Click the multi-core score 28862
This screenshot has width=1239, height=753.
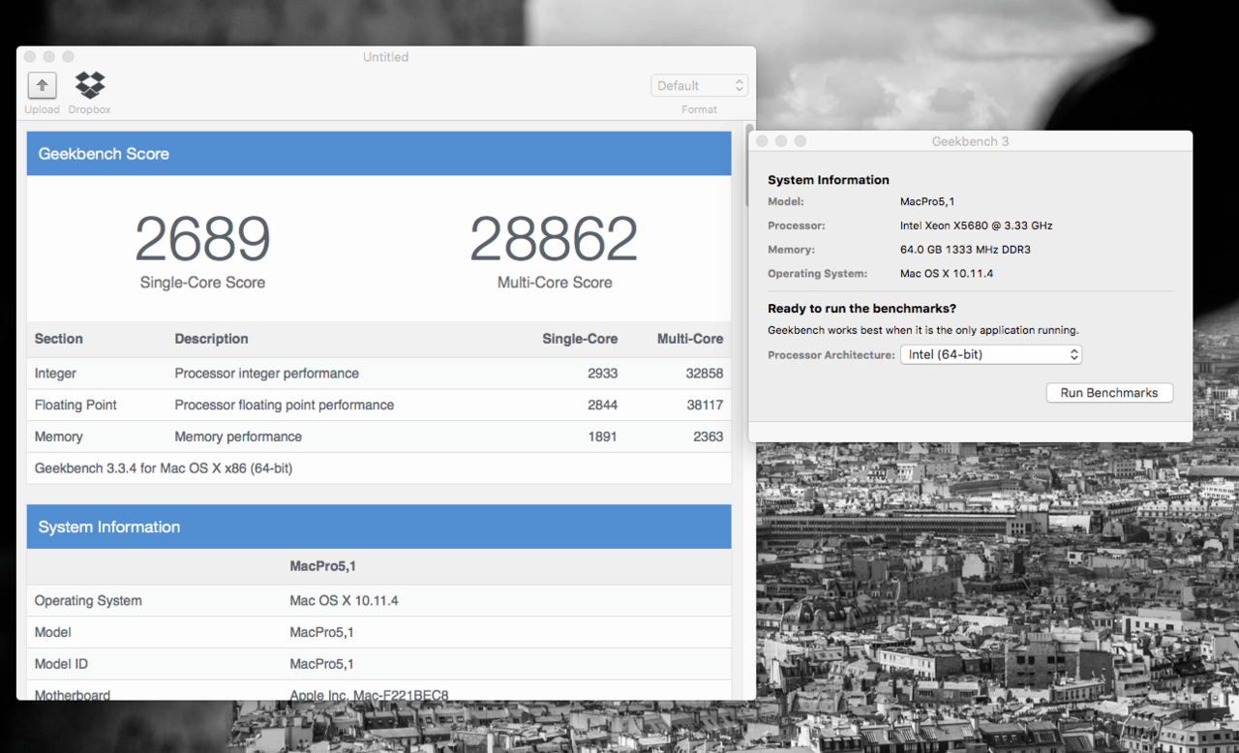[555, 239]
